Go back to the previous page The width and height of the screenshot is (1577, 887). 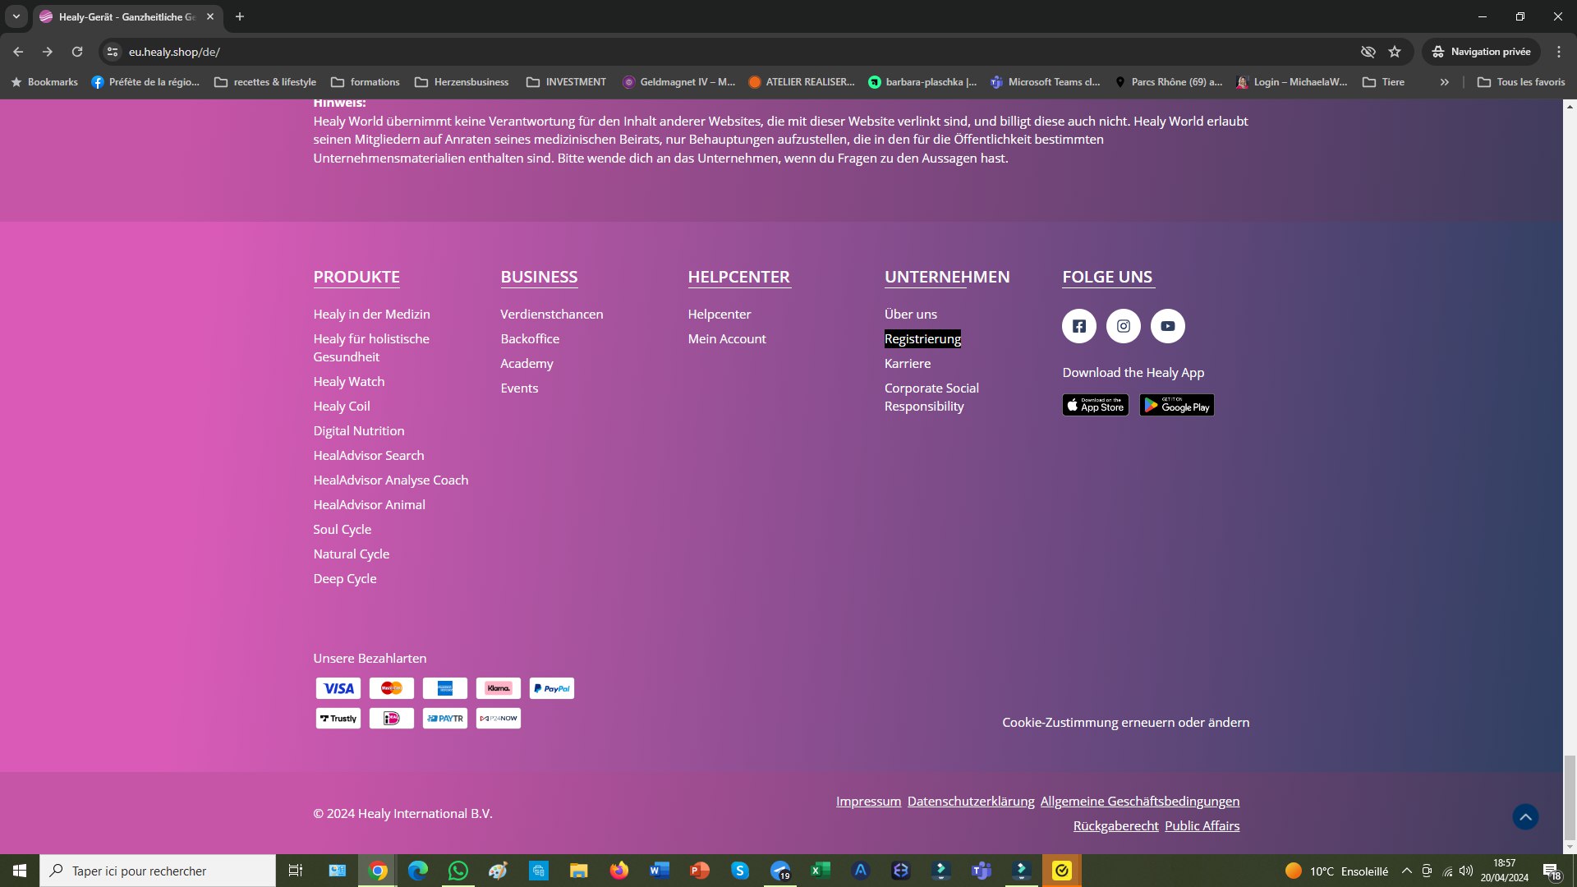tap(18, 52)
